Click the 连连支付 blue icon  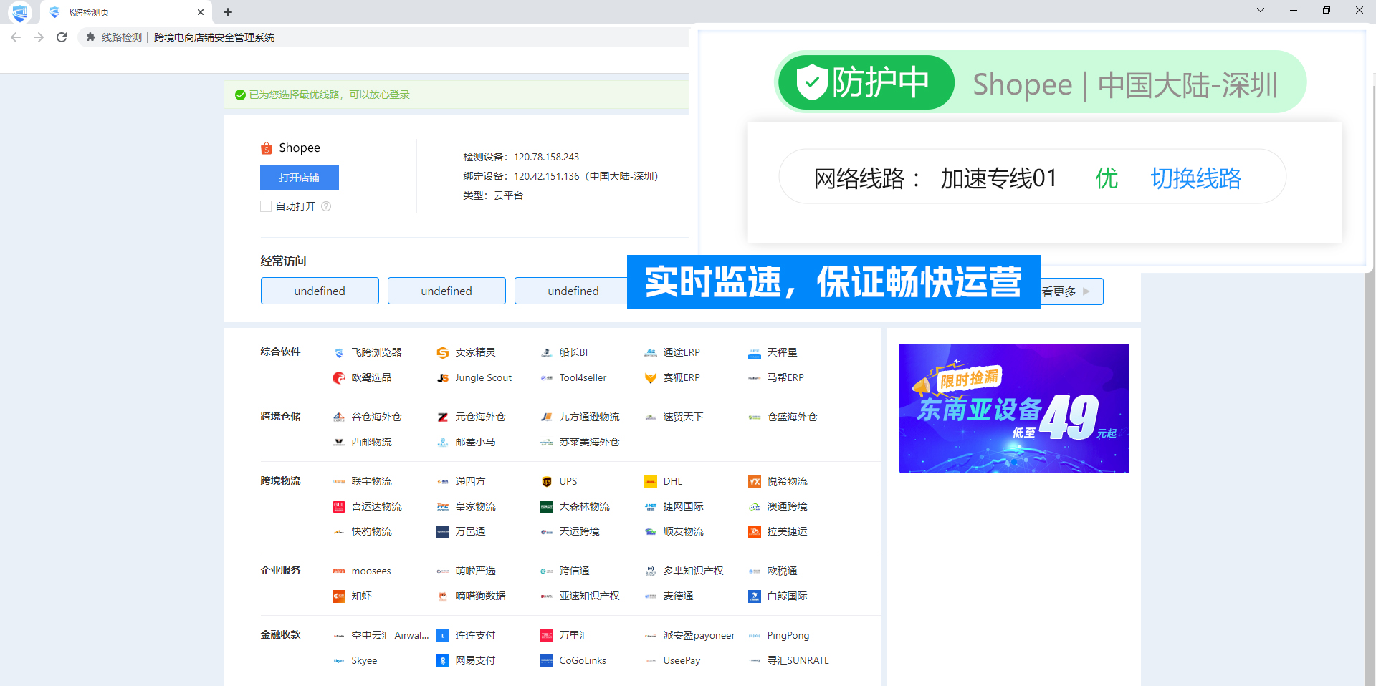(443, 636)
